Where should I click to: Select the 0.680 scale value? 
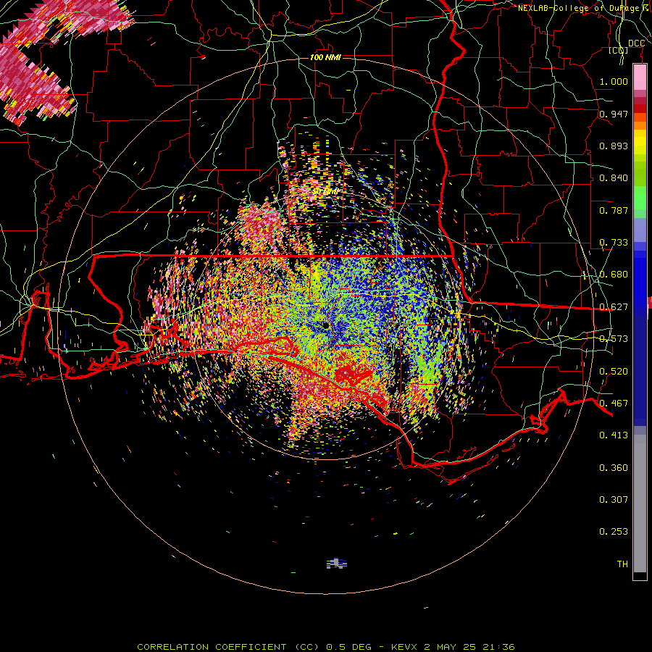[614, 275]
